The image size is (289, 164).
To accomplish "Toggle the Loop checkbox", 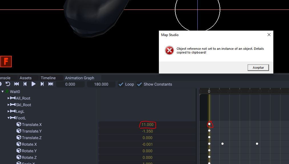I will coord(121,84).
